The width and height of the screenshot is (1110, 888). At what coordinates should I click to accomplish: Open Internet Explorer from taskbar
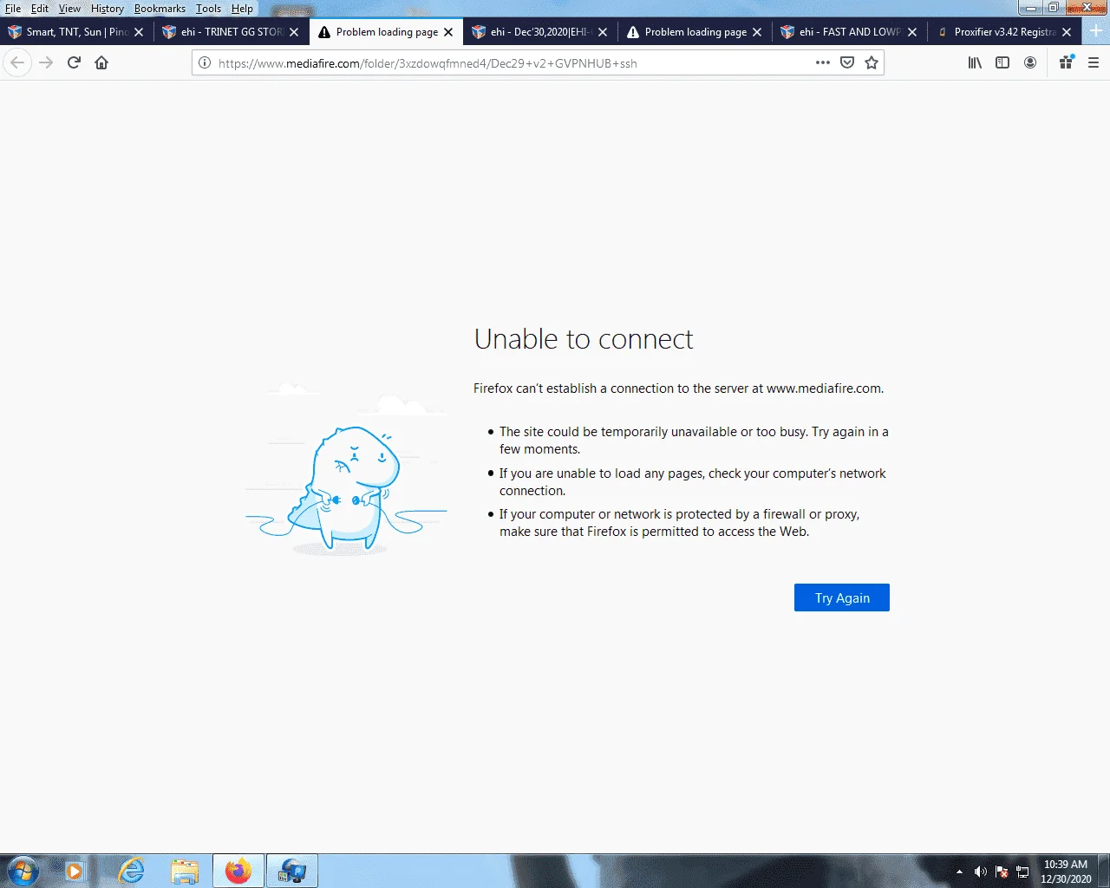(x=131, y=871)
